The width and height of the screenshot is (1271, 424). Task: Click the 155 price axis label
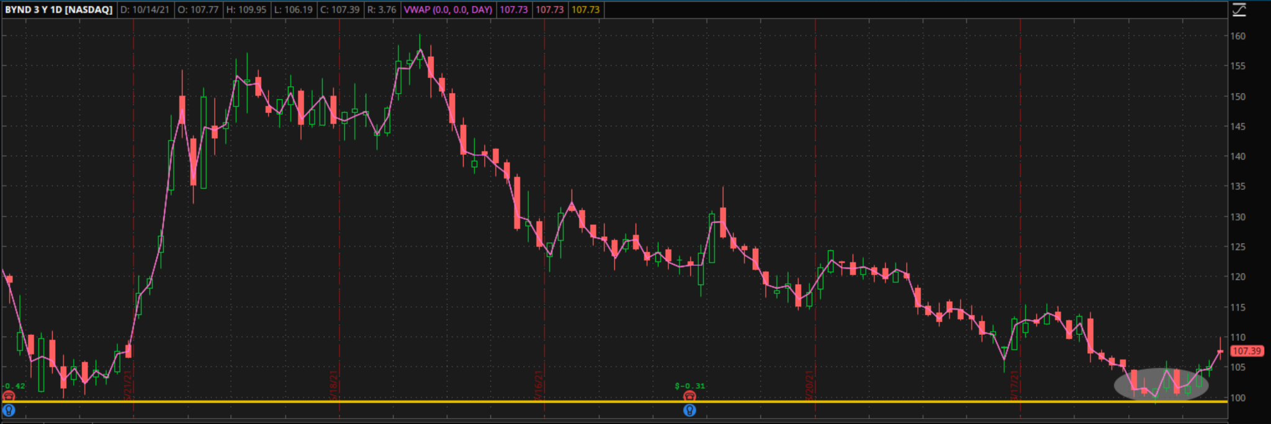[1238, 66]
